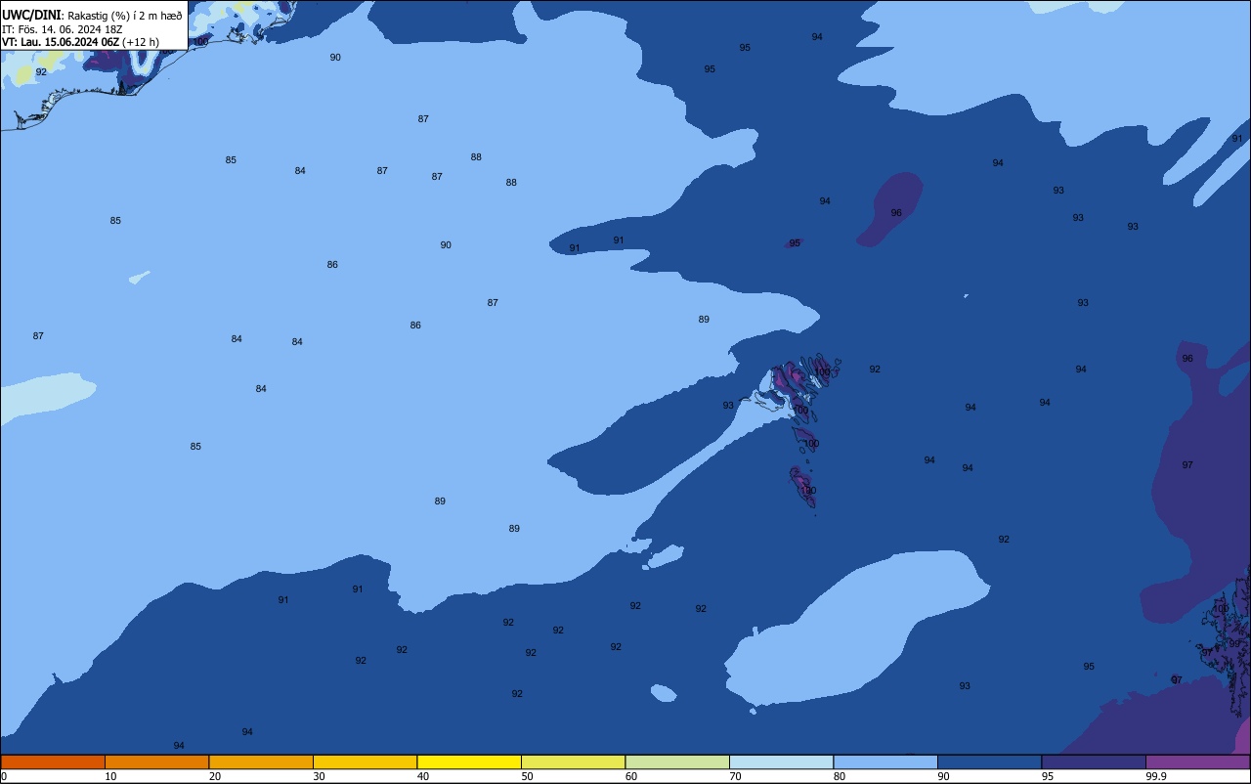Click the 10–20 orange legend swatch
This screenshot has height=784, width=1251.
coord(156,762)
